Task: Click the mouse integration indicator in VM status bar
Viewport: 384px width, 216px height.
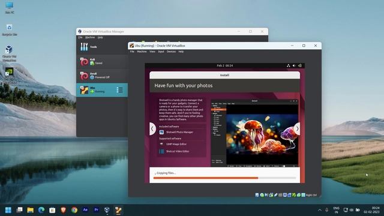Action: click(x=299, y=195)
